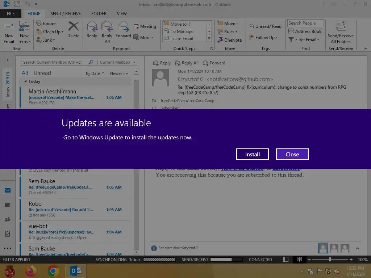Open the Junk dropdown menu
Viewport: 371px width, 278px height.
tap(46, 40)
